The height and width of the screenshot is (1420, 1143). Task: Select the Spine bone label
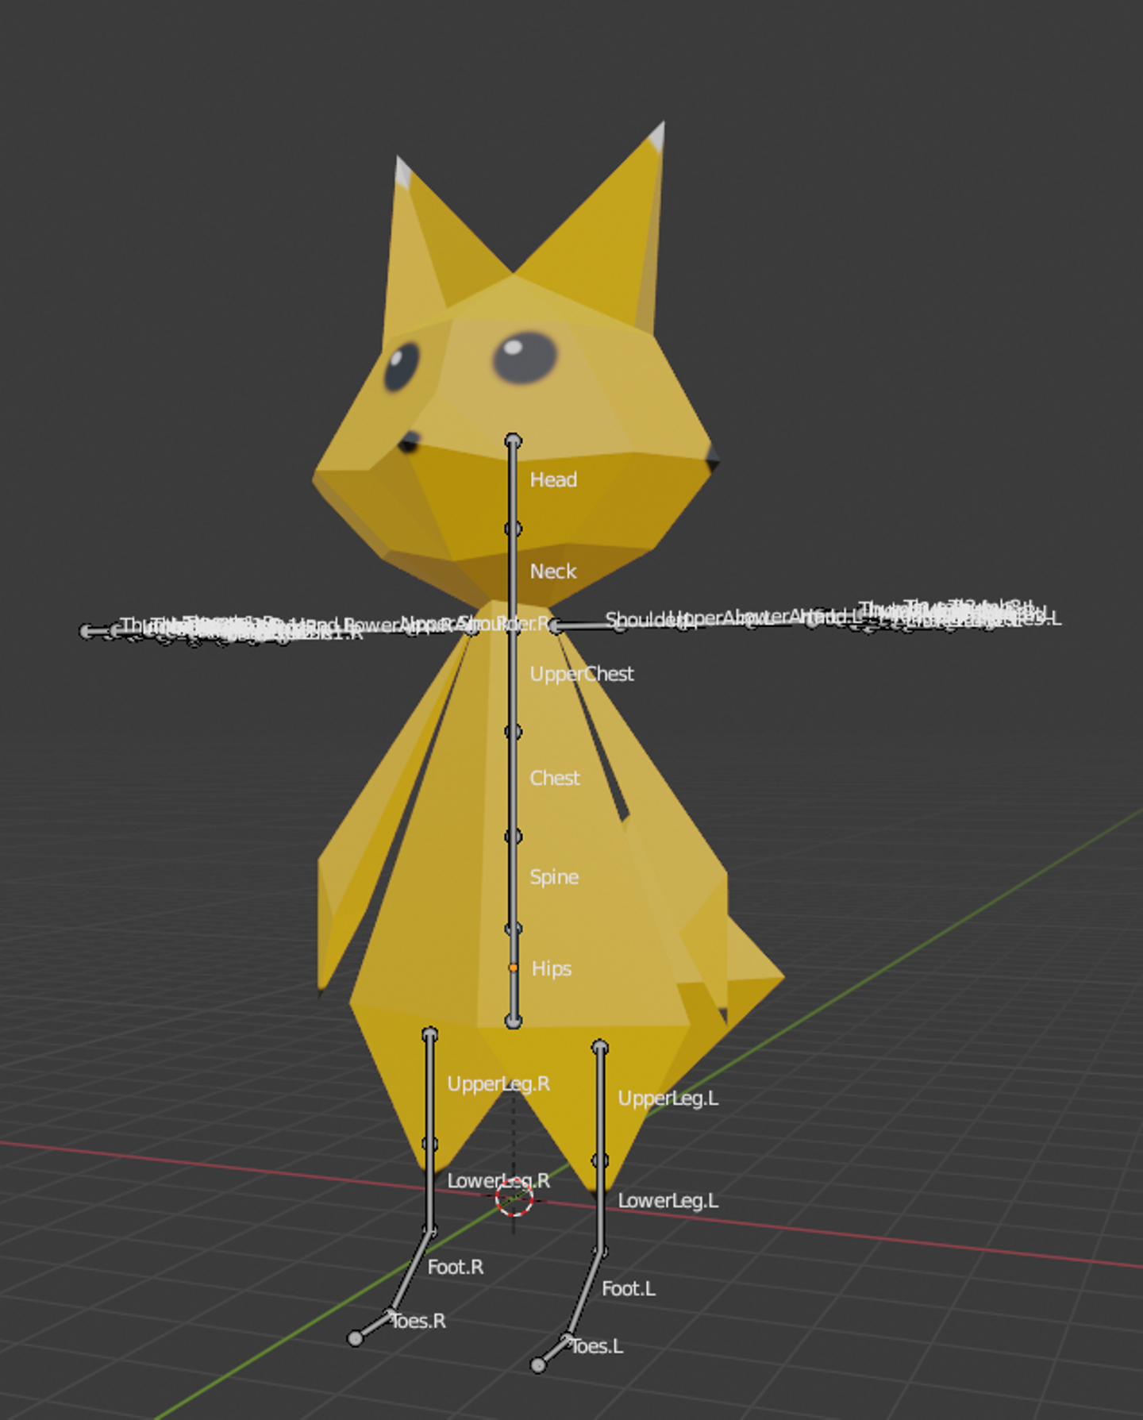tap(554, 878)
